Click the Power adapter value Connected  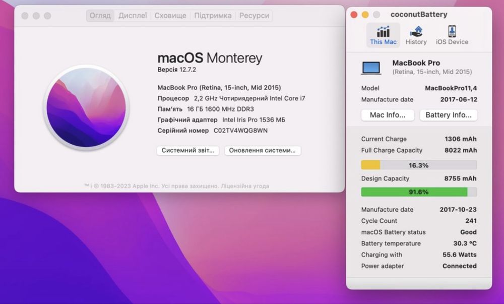coord(460,266)
